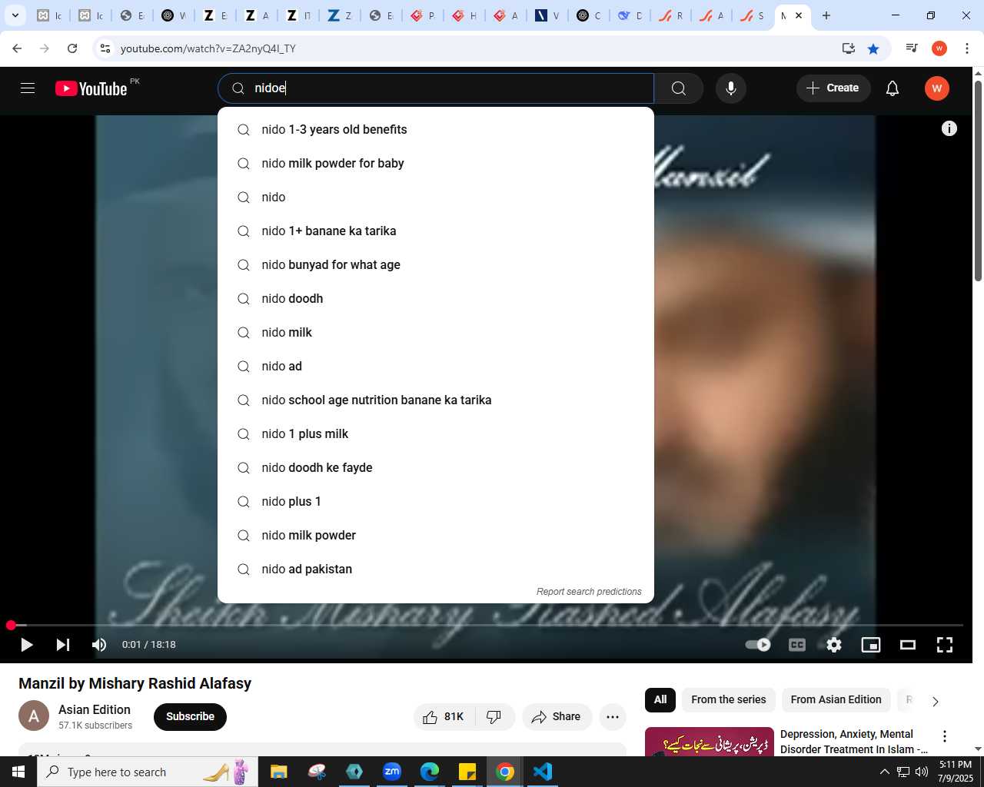The image size is (984, 787).
Task: Open options for Depression Anxiety video
Action: point(945,736)
